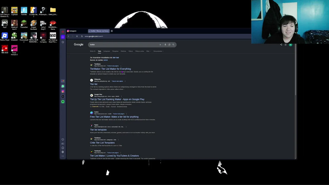Open options menu for first TierMaker result
Screen dimensions: 329x185
[x=121, y=66]
